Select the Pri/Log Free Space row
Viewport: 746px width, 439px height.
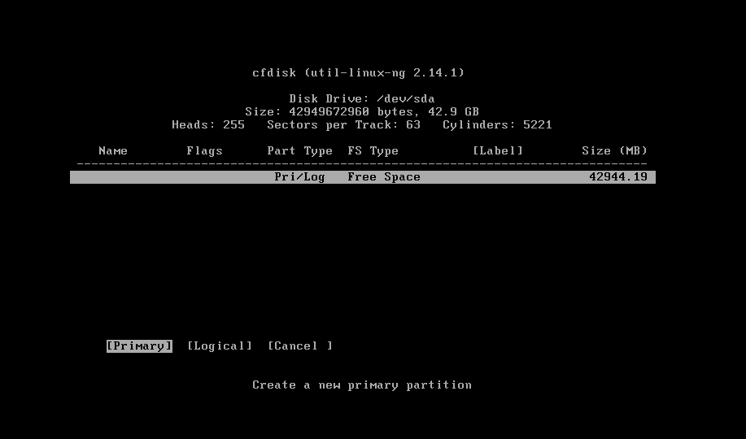363,177
